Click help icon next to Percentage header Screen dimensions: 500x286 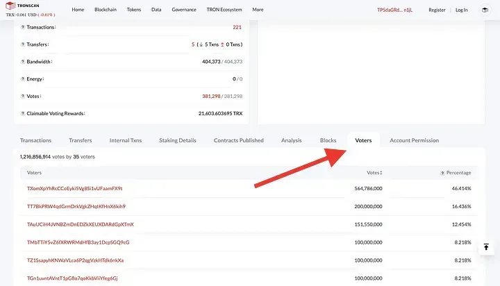(442, 173)
